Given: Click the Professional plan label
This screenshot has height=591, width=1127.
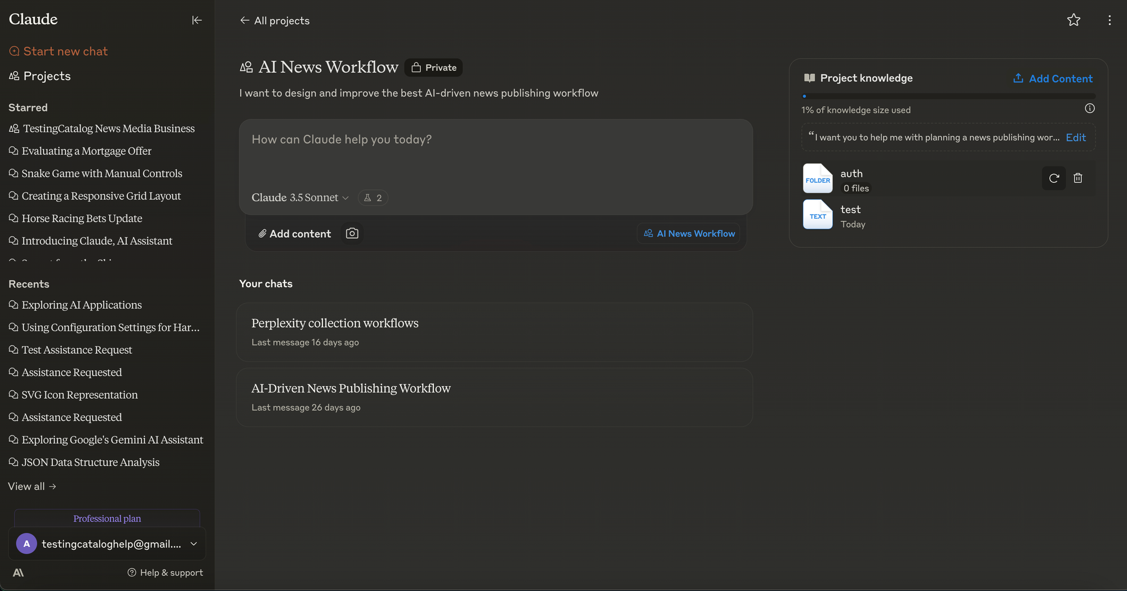Looking at the screenshot, I should (x=107, y=518).
